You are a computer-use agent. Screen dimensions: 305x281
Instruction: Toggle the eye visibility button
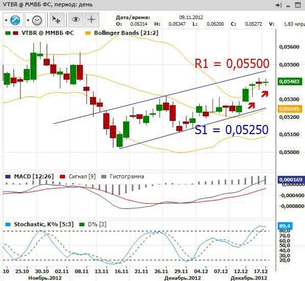(76, 19)
